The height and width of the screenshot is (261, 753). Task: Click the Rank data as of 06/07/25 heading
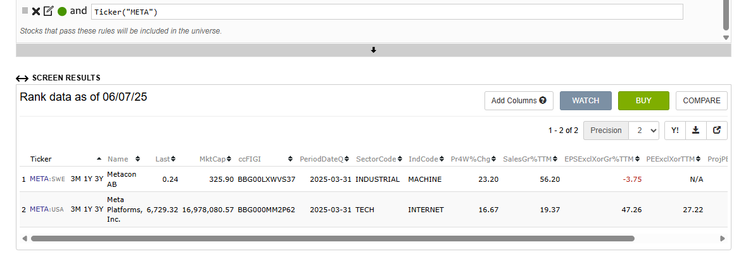(84, 97)
